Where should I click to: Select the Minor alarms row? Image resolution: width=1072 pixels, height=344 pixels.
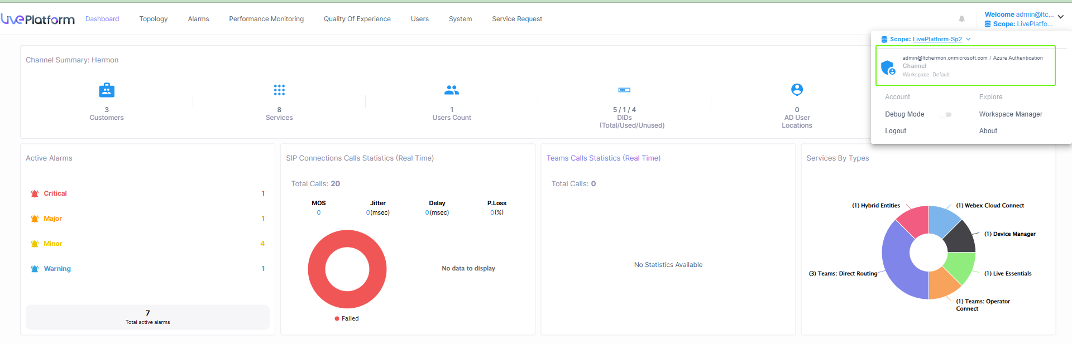(147, 244)
